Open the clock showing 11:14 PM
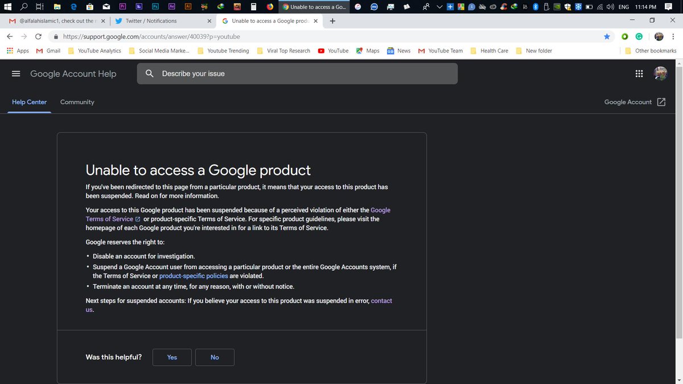This screenshot has height=384, width=683. click(x=645, y=7)
